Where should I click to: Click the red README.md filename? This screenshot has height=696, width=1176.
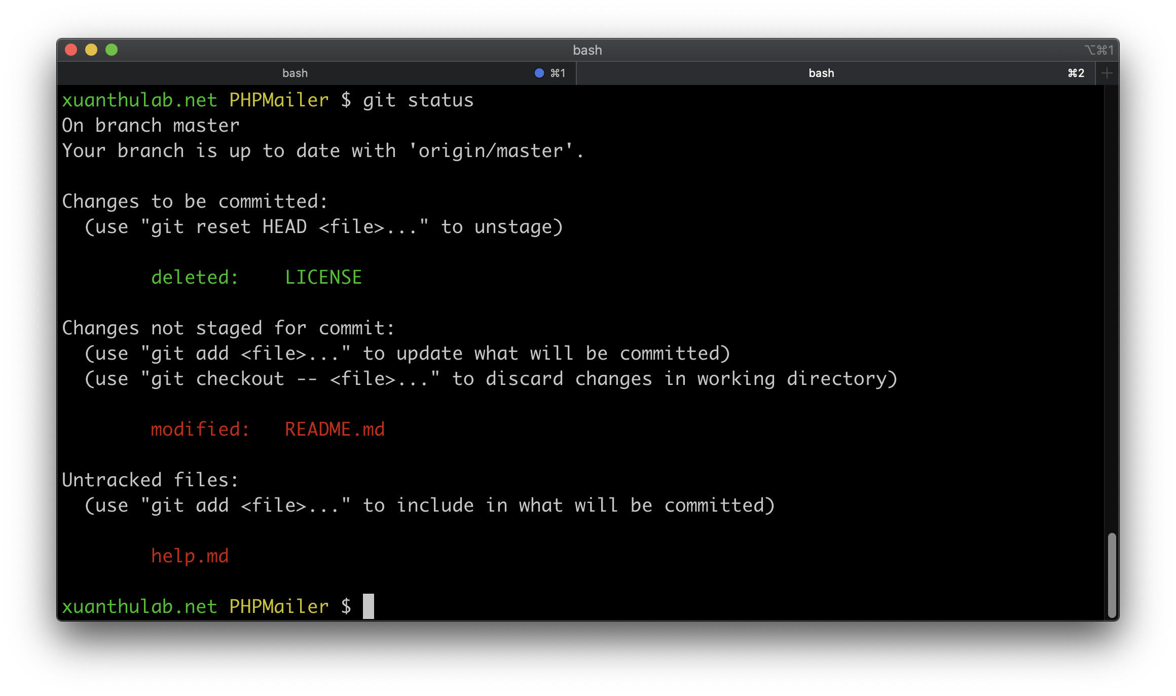(335, 429)
